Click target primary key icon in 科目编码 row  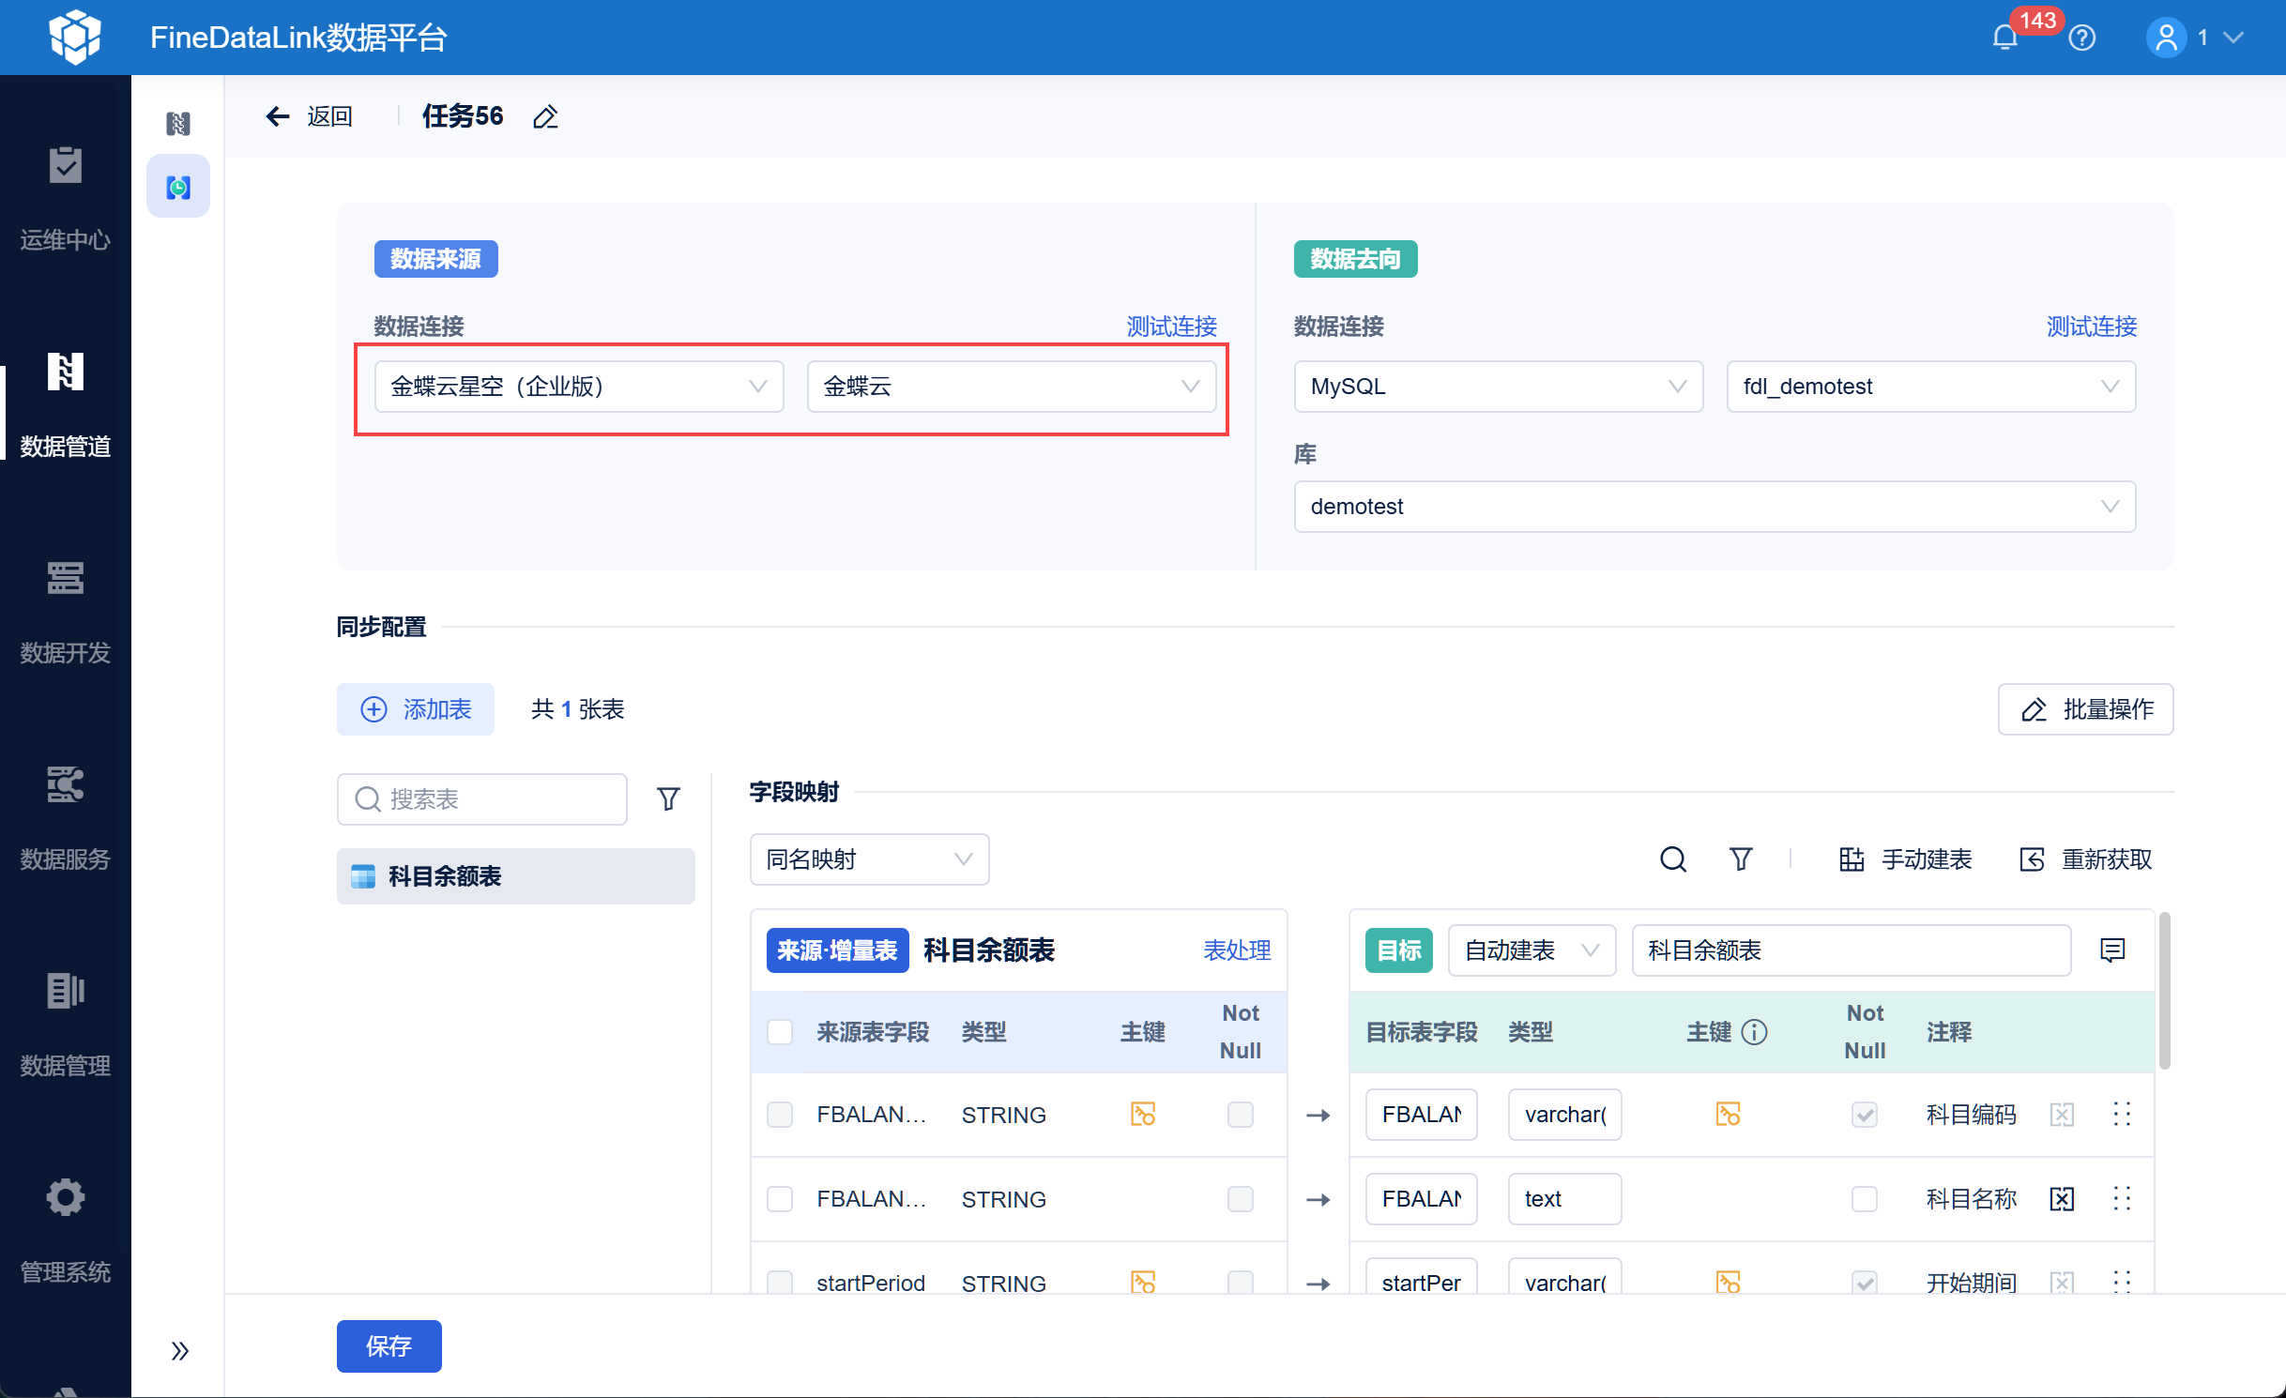(1729, 1115)
